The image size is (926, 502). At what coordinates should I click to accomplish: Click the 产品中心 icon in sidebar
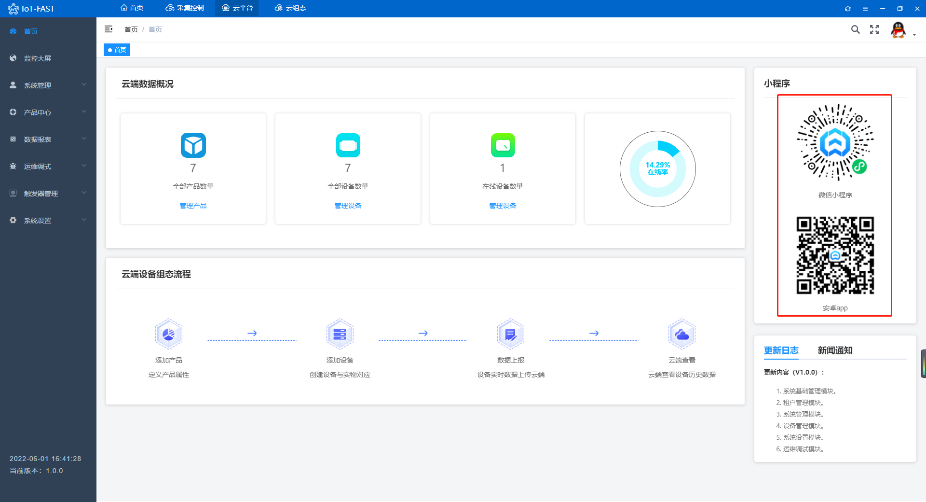[x=13, y=112]
